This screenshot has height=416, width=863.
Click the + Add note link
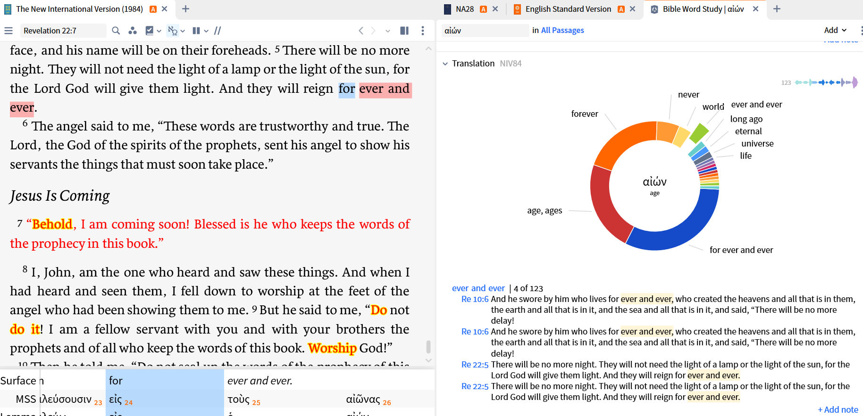(x=838, y=410)
